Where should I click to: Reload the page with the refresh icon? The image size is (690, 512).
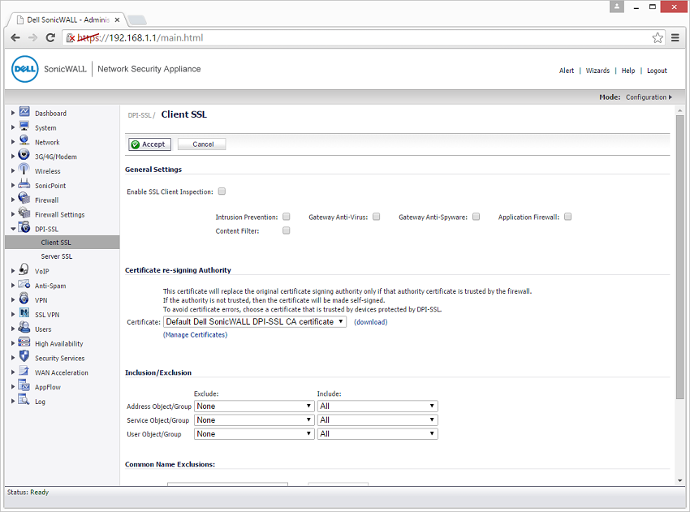tap(50, 38)
